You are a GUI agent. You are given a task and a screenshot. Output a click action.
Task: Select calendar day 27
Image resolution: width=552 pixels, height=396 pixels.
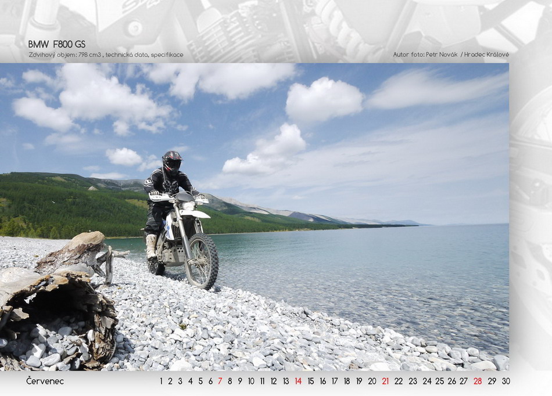[464, 381]
